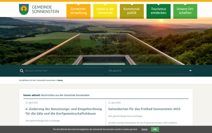The height and width of the screenshot is (133, 212).
Task: Click the '15. April 2025' date
Action: 32,103
